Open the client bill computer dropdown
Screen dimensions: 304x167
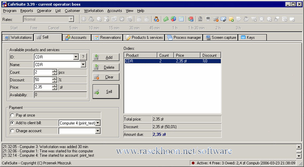98,123
